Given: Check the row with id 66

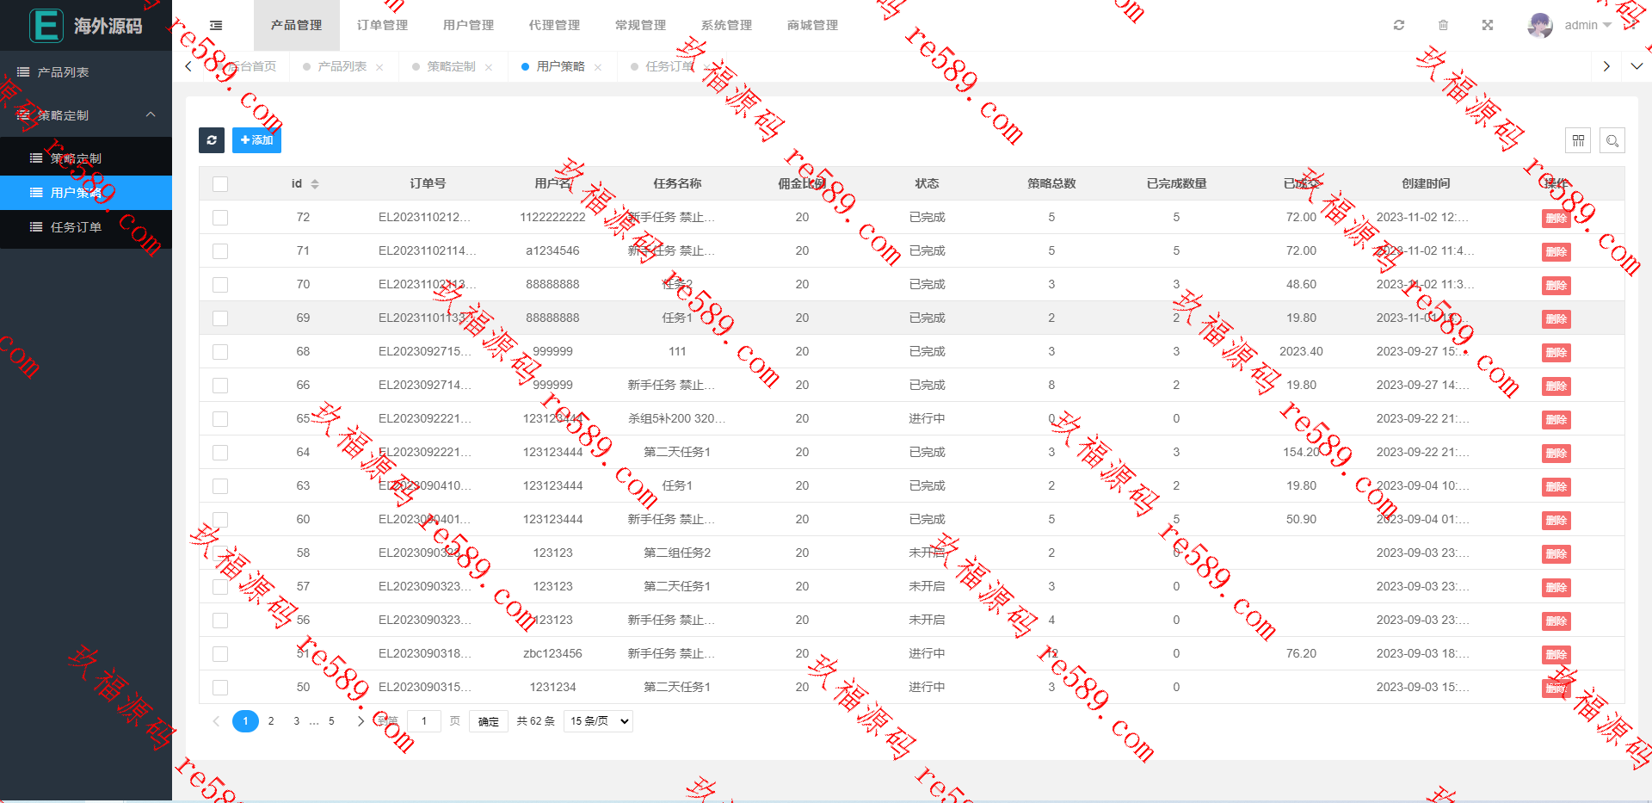Looking at the screenshot, I should click(220, 386).
